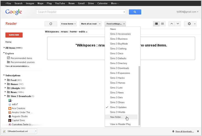Click the Search Reader input field
The height and width of the screenshot is (136, 202).
pos(80,12)
